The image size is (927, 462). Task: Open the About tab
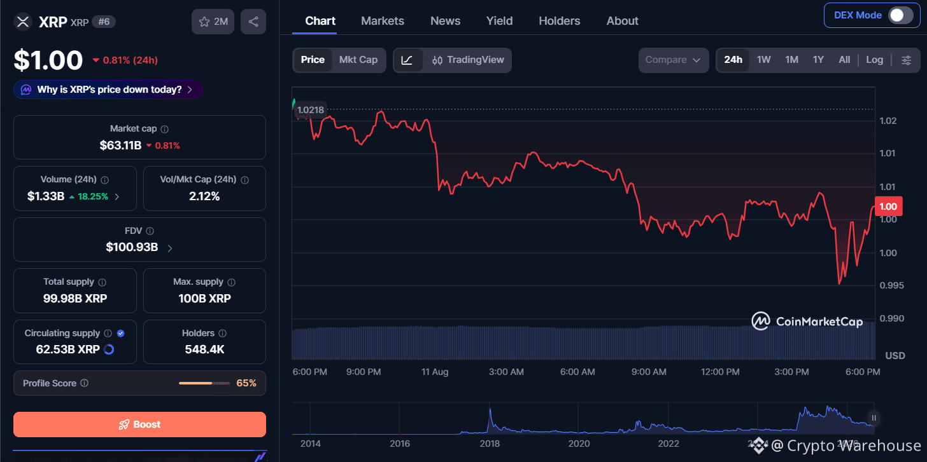coord(623,21)
